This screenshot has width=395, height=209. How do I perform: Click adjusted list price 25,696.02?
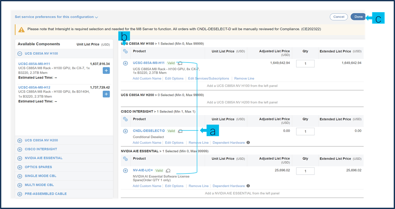pos(282,170)
